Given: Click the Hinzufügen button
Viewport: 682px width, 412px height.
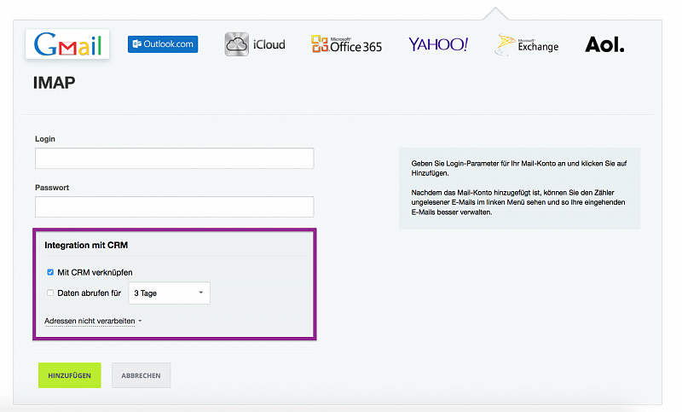Looking at the screenshot, I should [x=70, y=375].
